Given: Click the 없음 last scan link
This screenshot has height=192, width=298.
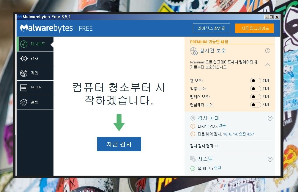Looking at the screenshot, I should pos(222,126).
